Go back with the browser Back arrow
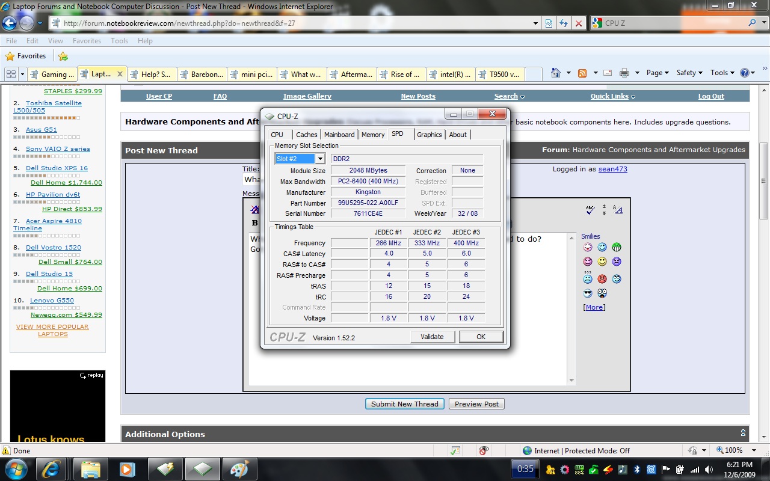 (x=9, y=23)
